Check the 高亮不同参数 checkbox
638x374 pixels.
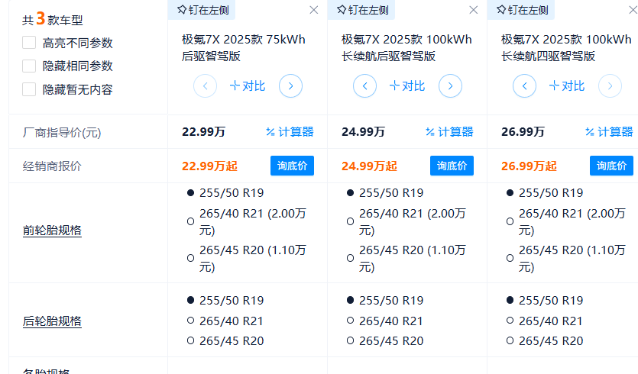point(29,43)
